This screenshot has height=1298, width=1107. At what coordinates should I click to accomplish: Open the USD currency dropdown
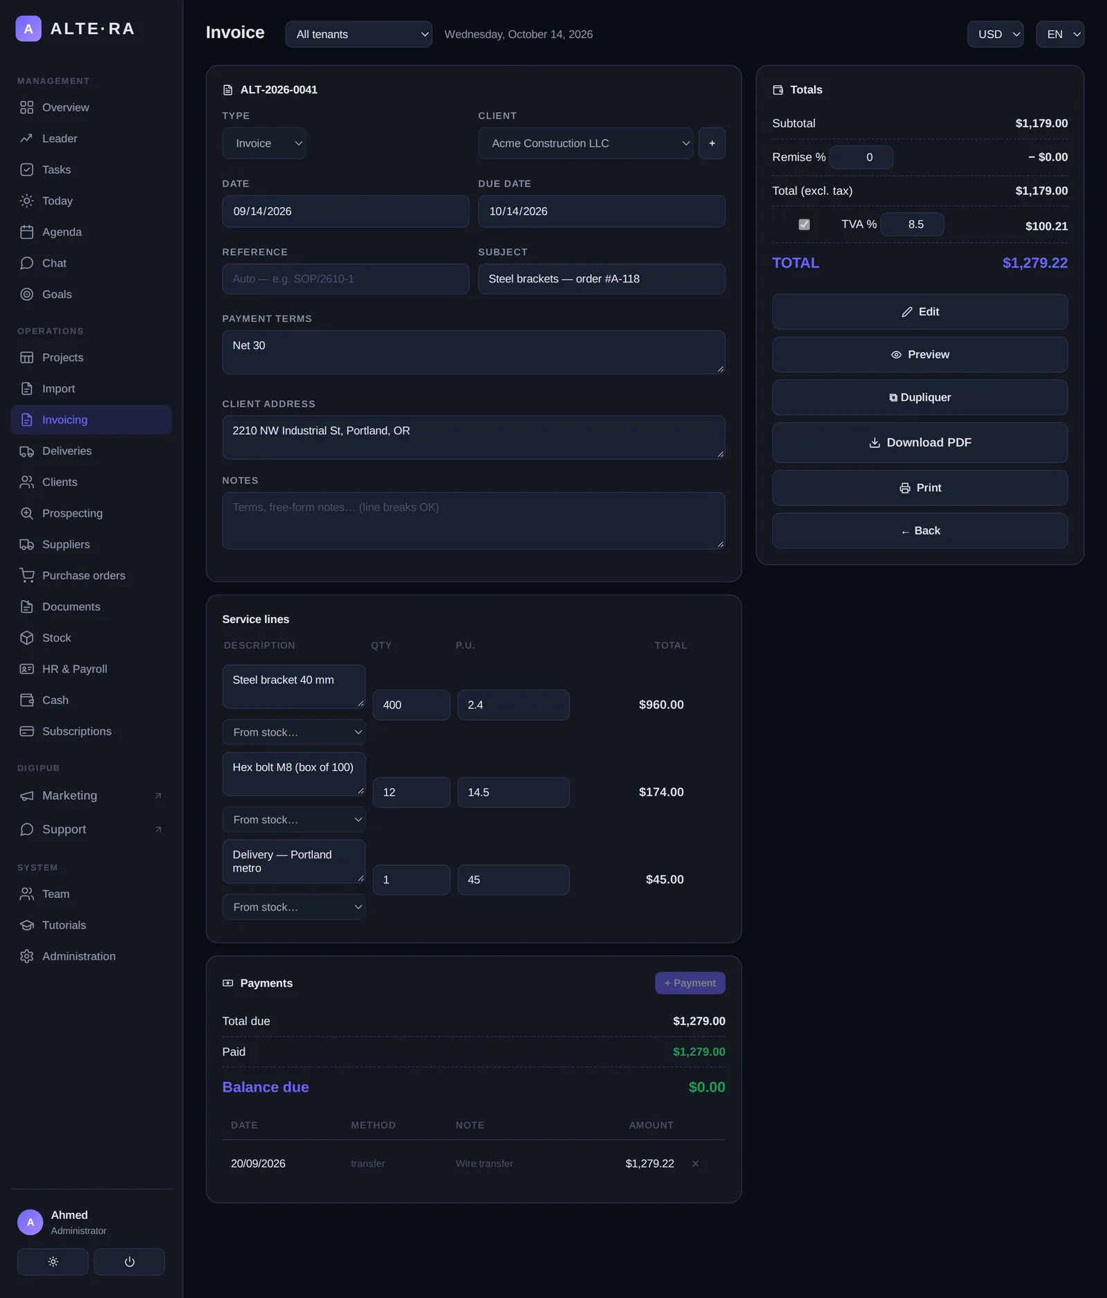[995, 35]
